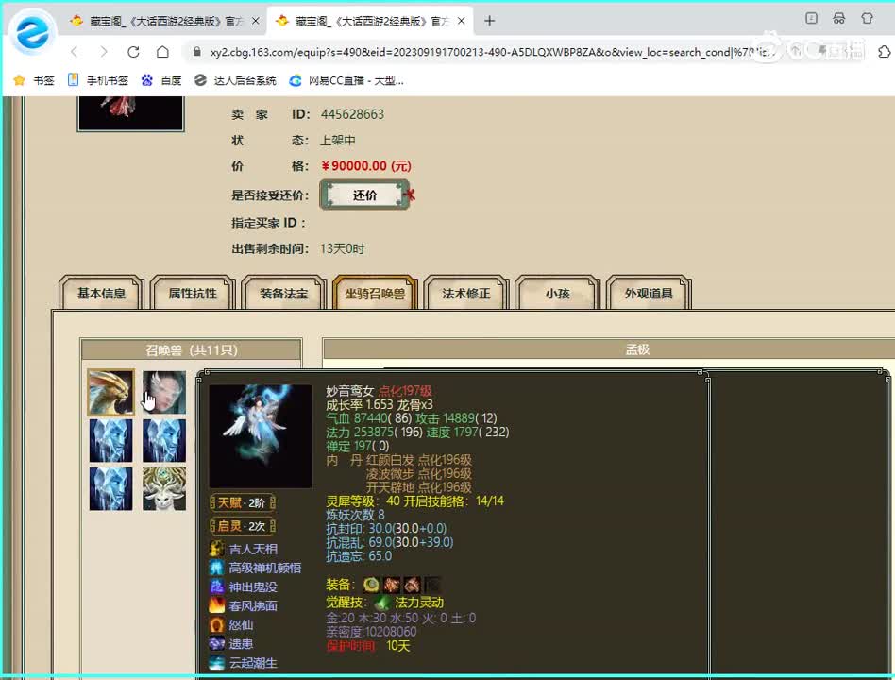Image resolution: width=895 pixels, height=680 pixels.
Task: Open a new browser tab
Action: 489,21
